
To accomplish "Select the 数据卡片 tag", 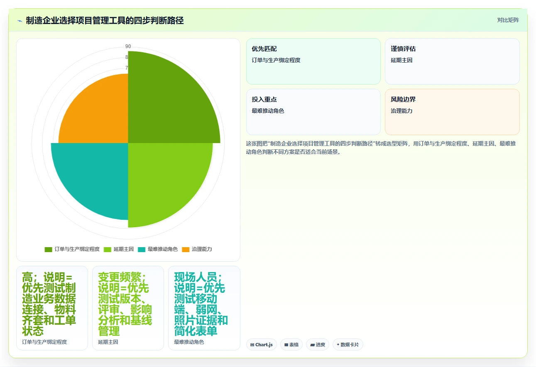I will pyautogui.click(x=348, y=345).
